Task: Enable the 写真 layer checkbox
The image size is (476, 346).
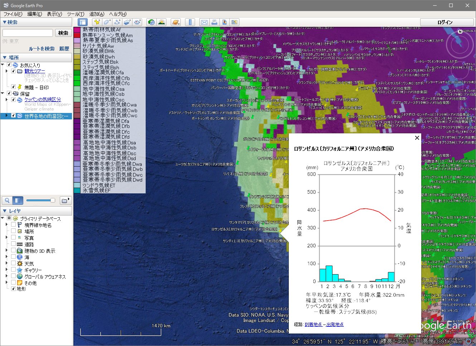Action: click(13, 238)
